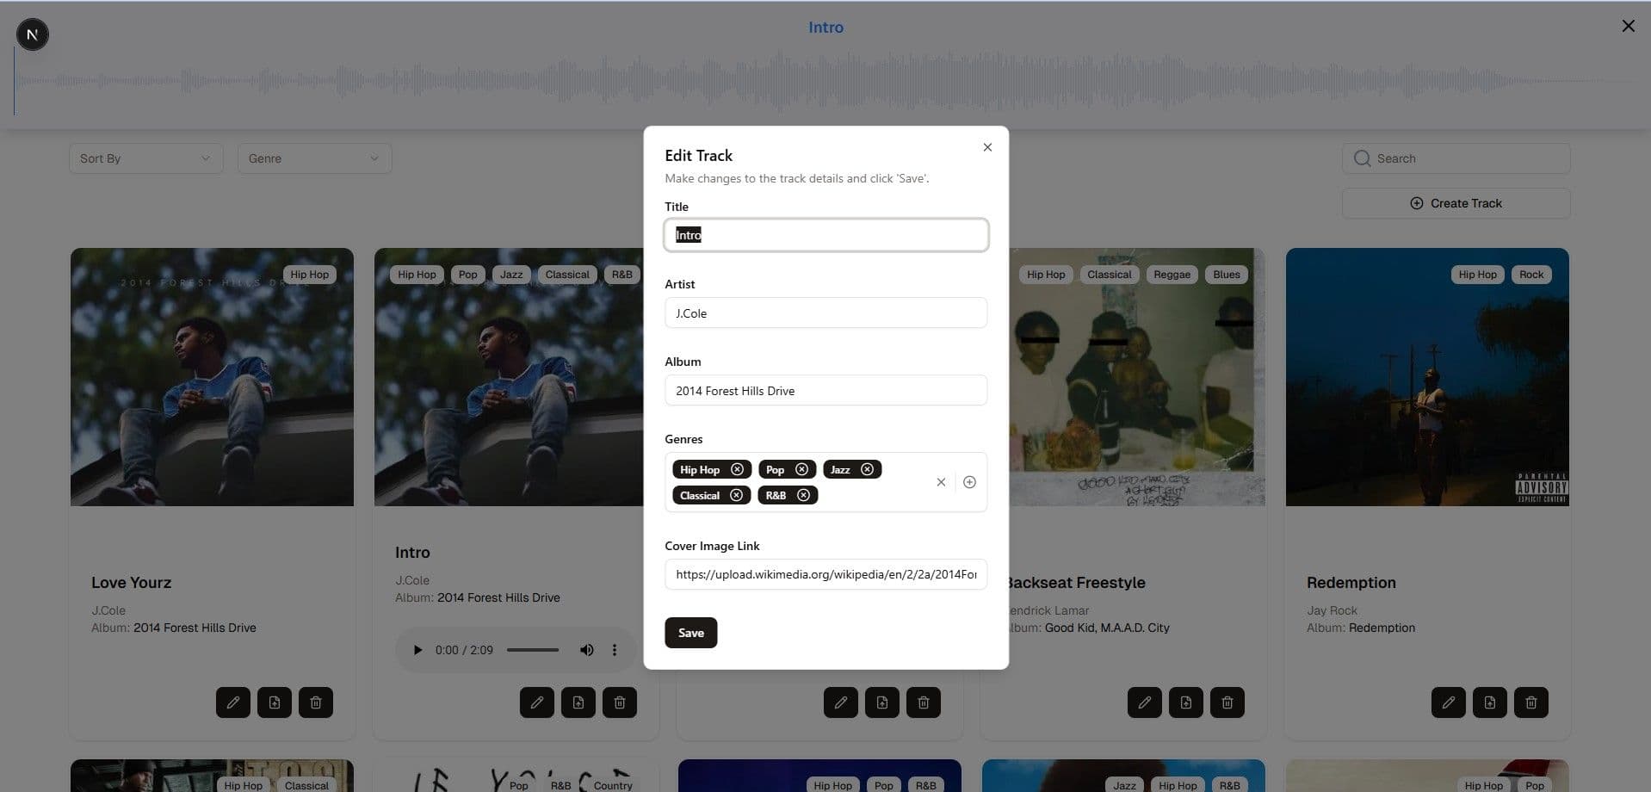Upload file for Backseat Freestyle track

point(1185,702)
